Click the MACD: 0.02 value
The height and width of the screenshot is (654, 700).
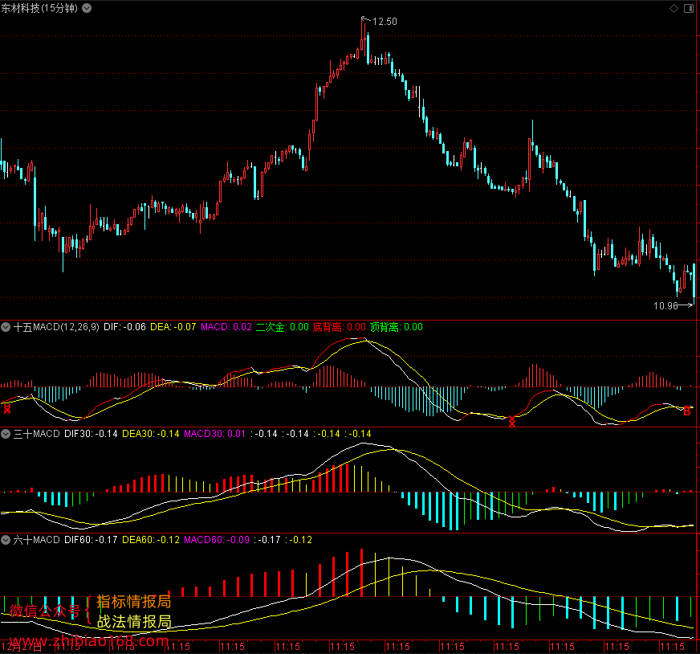point(226,327)
